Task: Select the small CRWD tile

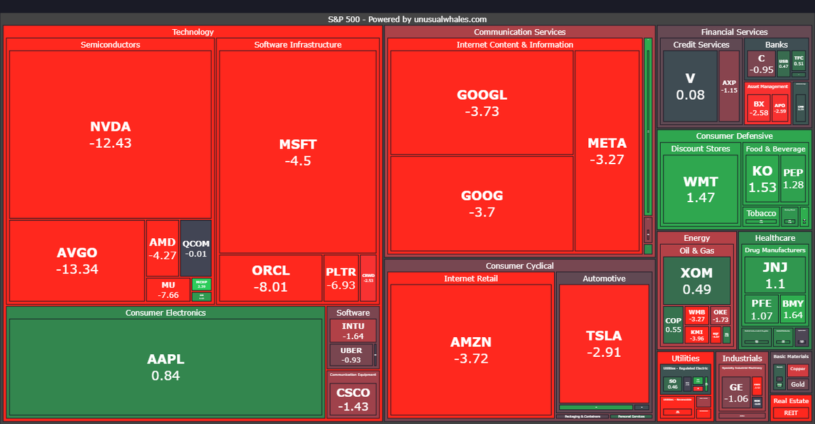Action: [x=368, y=278]
